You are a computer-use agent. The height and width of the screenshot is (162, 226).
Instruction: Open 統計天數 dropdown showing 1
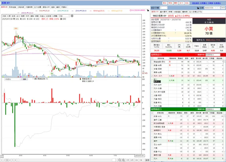(164, 8)
